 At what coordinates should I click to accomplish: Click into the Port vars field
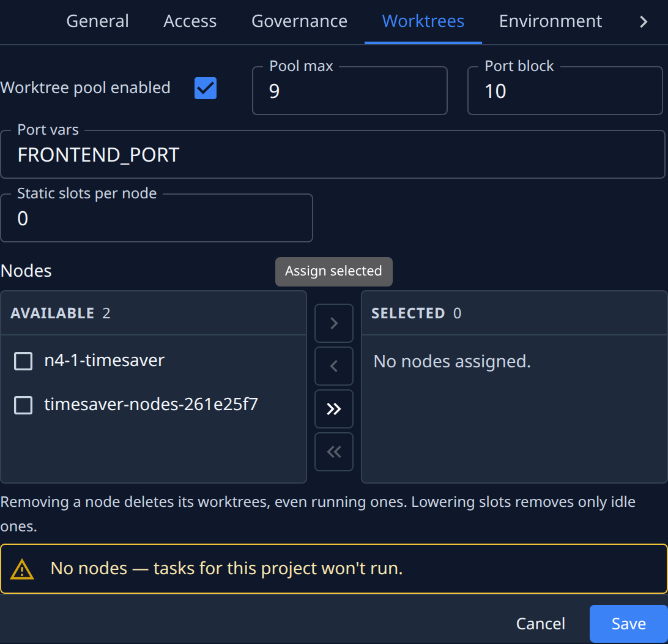[333, 154]
